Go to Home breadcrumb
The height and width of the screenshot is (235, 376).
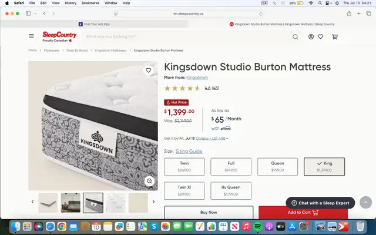(32, 51)
